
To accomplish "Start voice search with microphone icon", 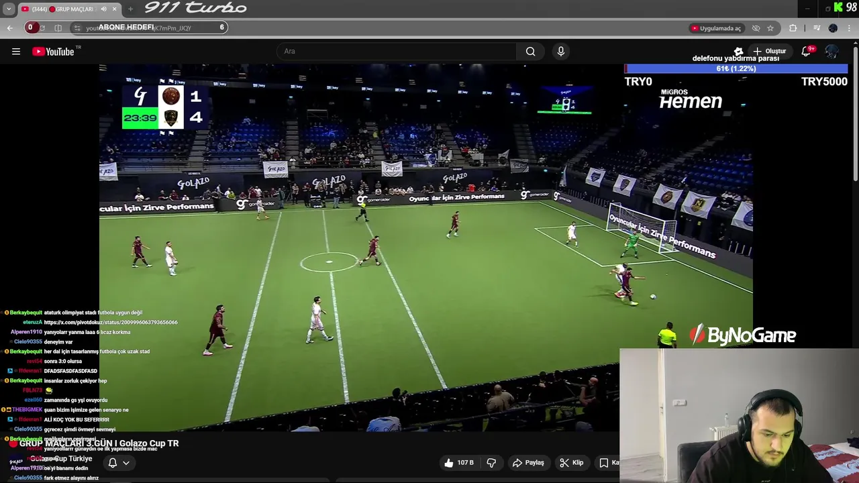I will coord(561,51).
